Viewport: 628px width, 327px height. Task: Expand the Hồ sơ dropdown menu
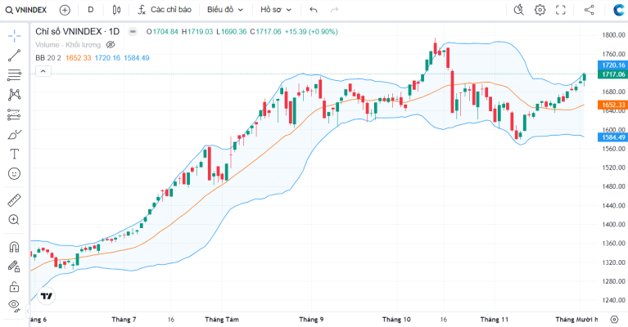(x=276, y=10)
